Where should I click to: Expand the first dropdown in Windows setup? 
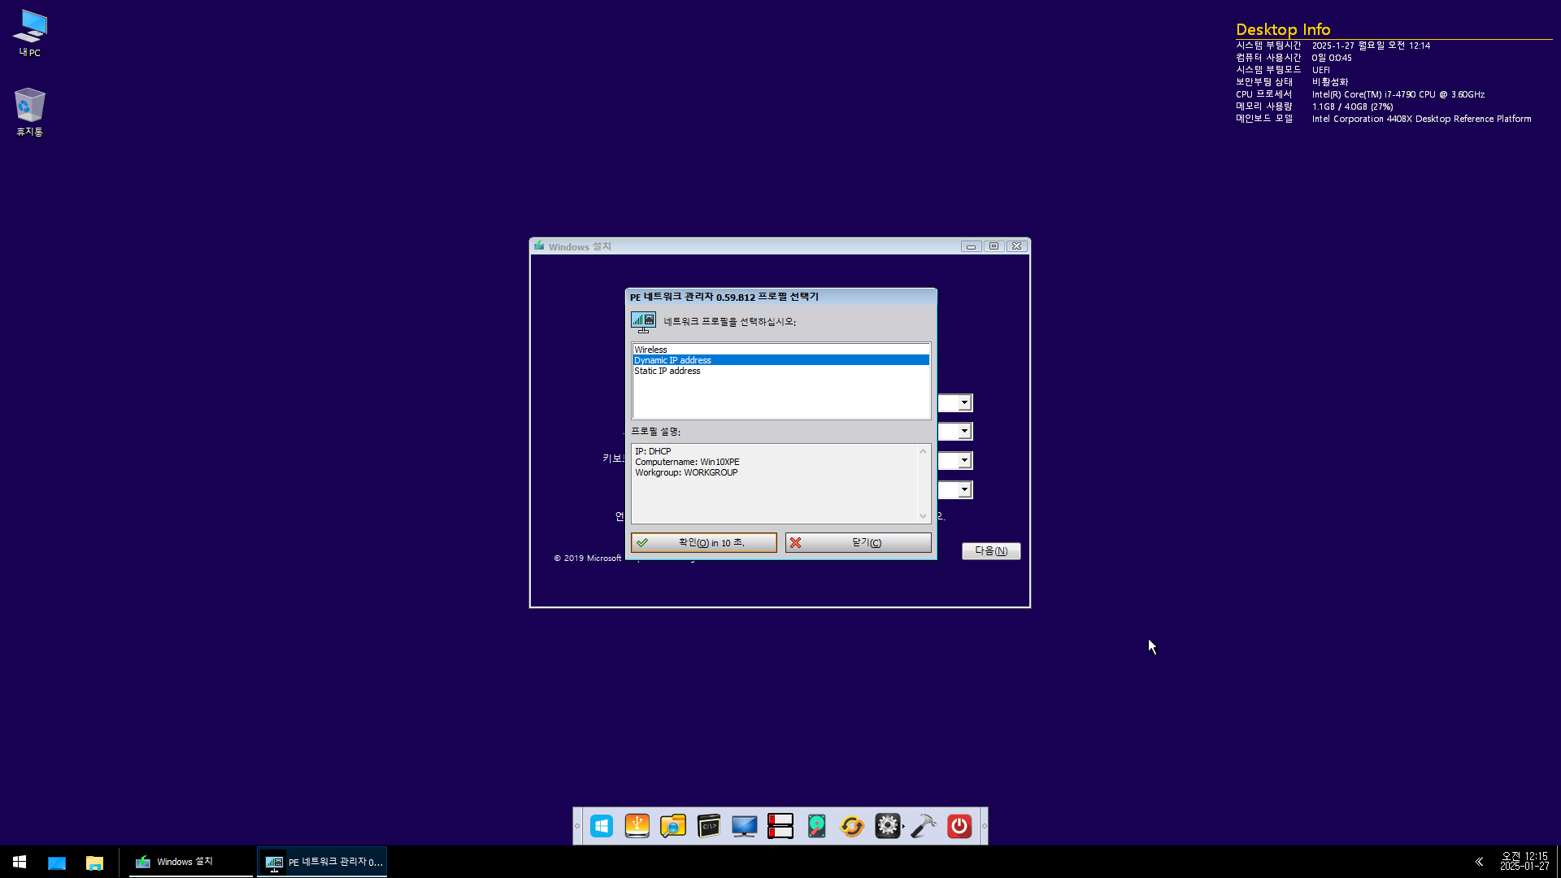964,403
